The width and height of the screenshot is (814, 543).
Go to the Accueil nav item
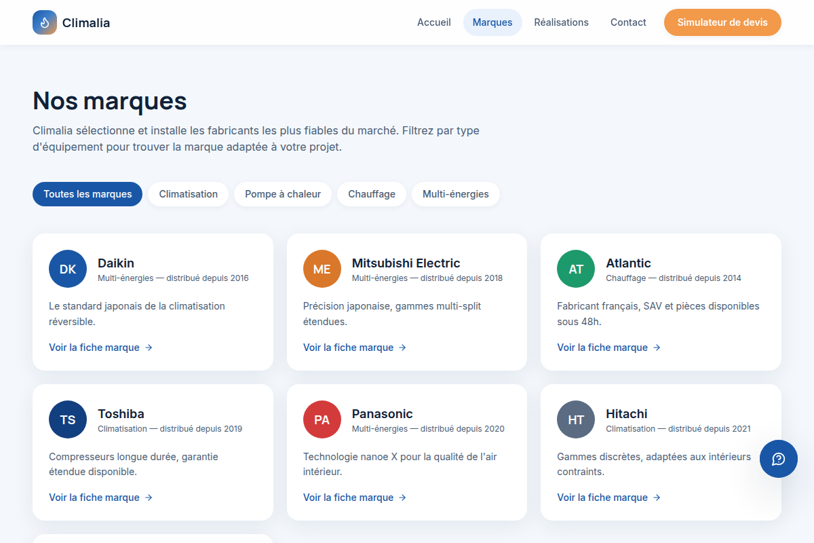tap(434, 22)
